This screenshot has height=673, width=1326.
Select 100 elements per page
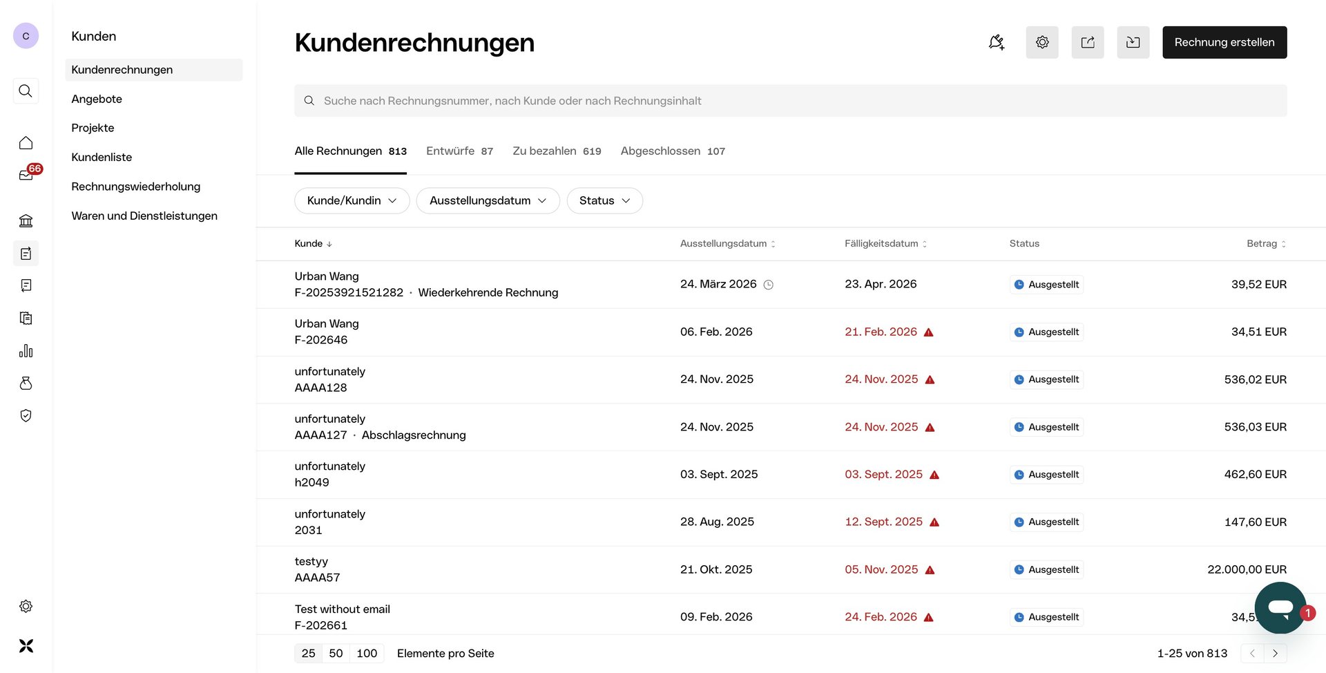click(x=367, y=654)
